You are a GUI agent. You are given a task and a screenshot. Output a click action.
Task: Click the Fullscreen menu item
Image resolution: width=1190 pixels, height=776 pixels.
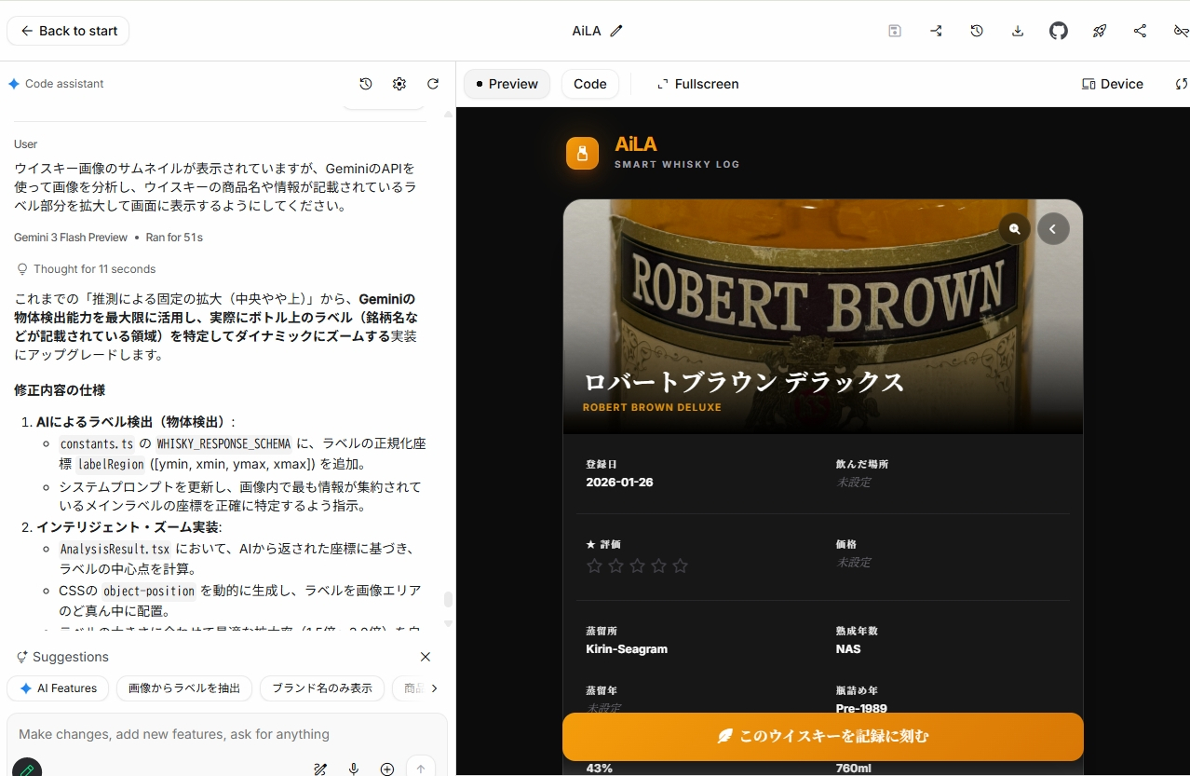tap(697, 84)
